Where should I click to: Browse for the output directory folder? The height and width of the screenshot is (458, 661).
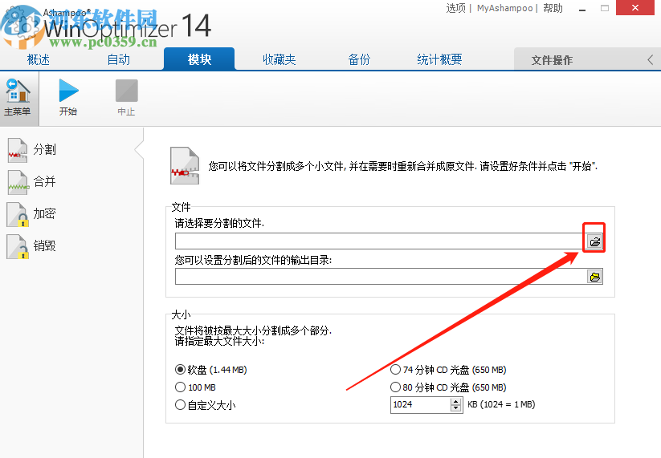tap(595, 277)
